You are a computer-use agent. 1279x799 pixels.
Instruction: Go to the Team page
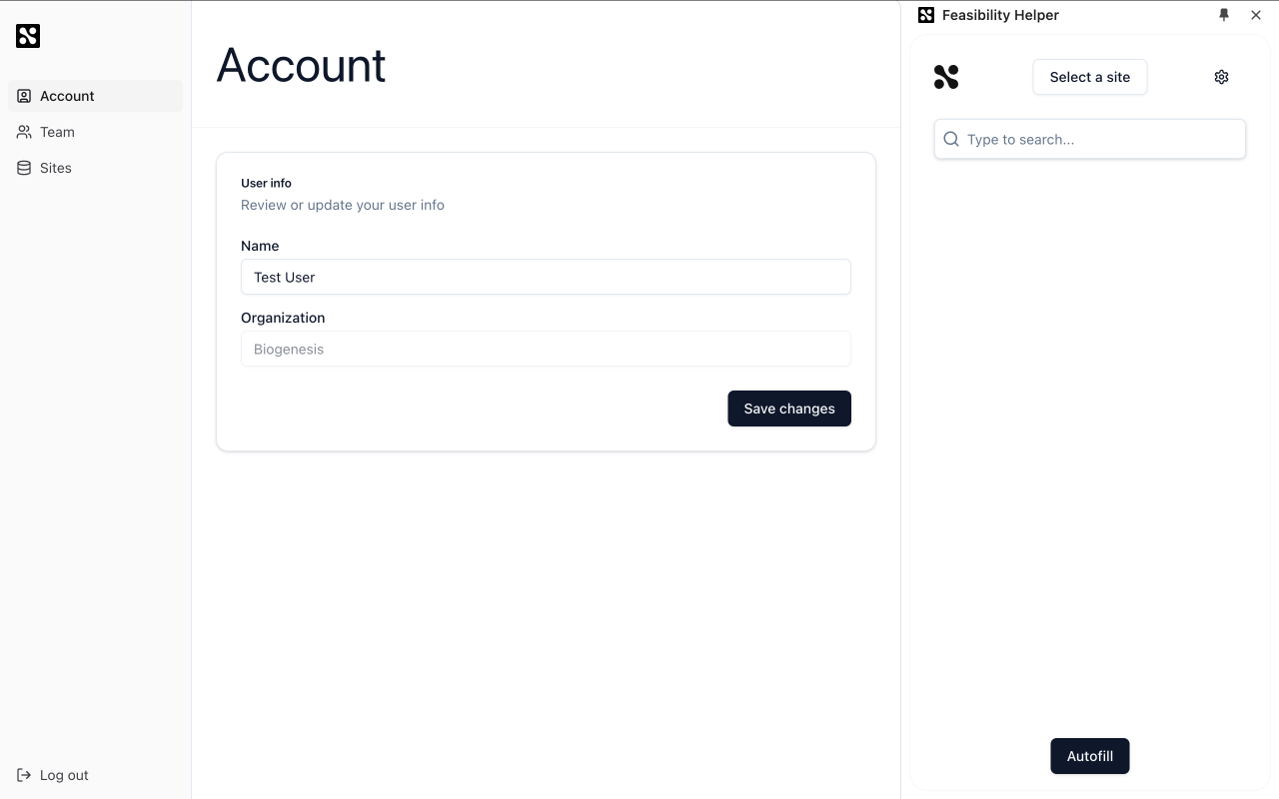[57, 132]
